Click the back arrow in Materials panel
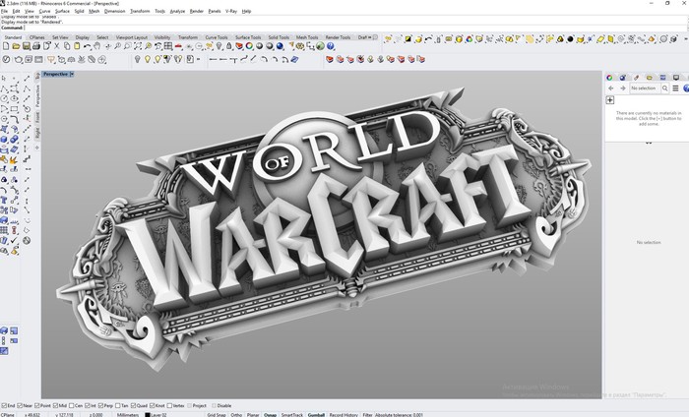The image size is (689, 417). click(x=610, y=89)
